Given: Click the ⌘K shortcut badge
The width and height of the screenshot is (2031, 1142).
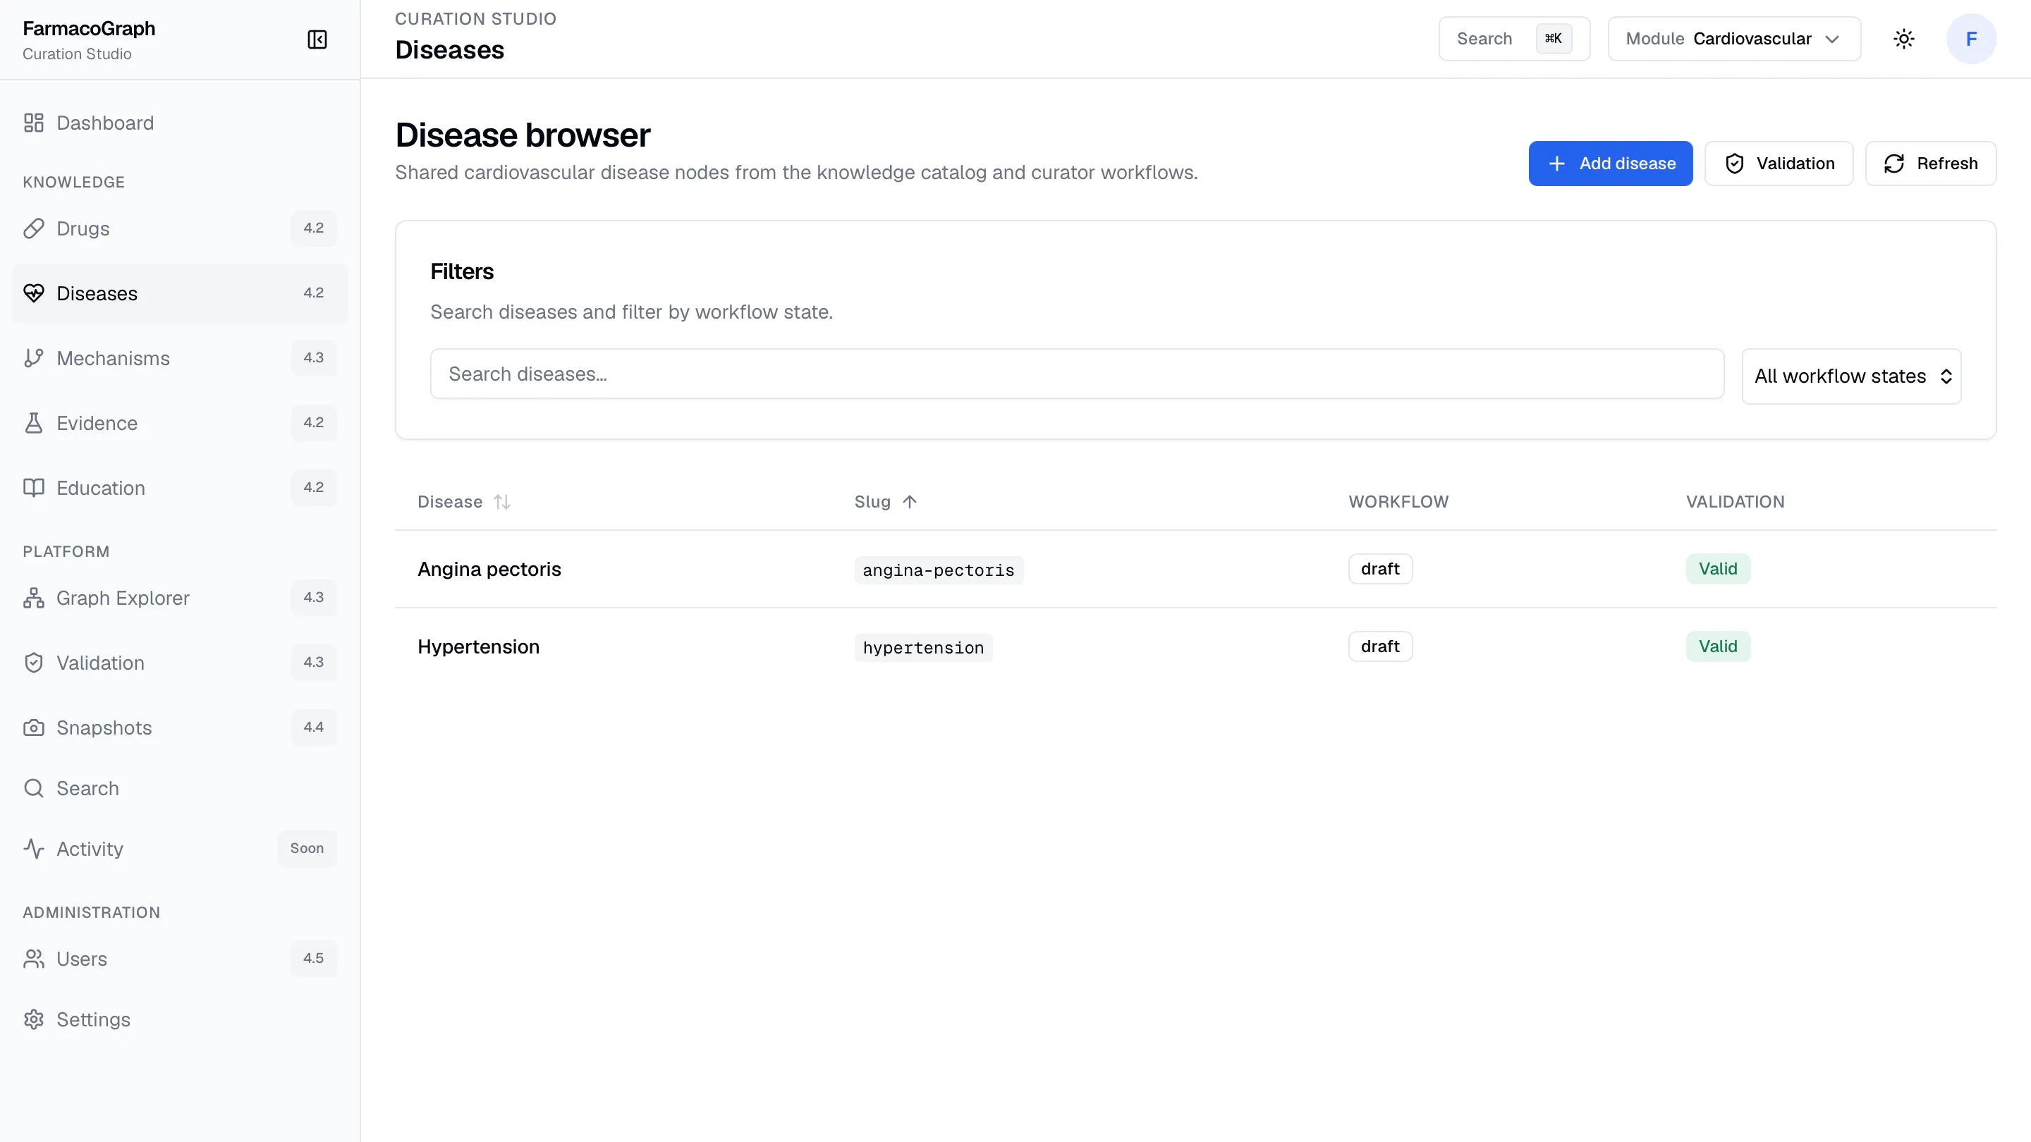Looking at the screenshot, I should coord(1553,39).
